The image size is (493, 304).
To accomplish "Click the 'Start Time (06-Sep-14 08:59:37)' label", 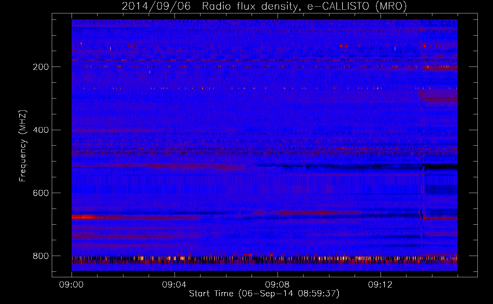I will (x=264, y=294).
